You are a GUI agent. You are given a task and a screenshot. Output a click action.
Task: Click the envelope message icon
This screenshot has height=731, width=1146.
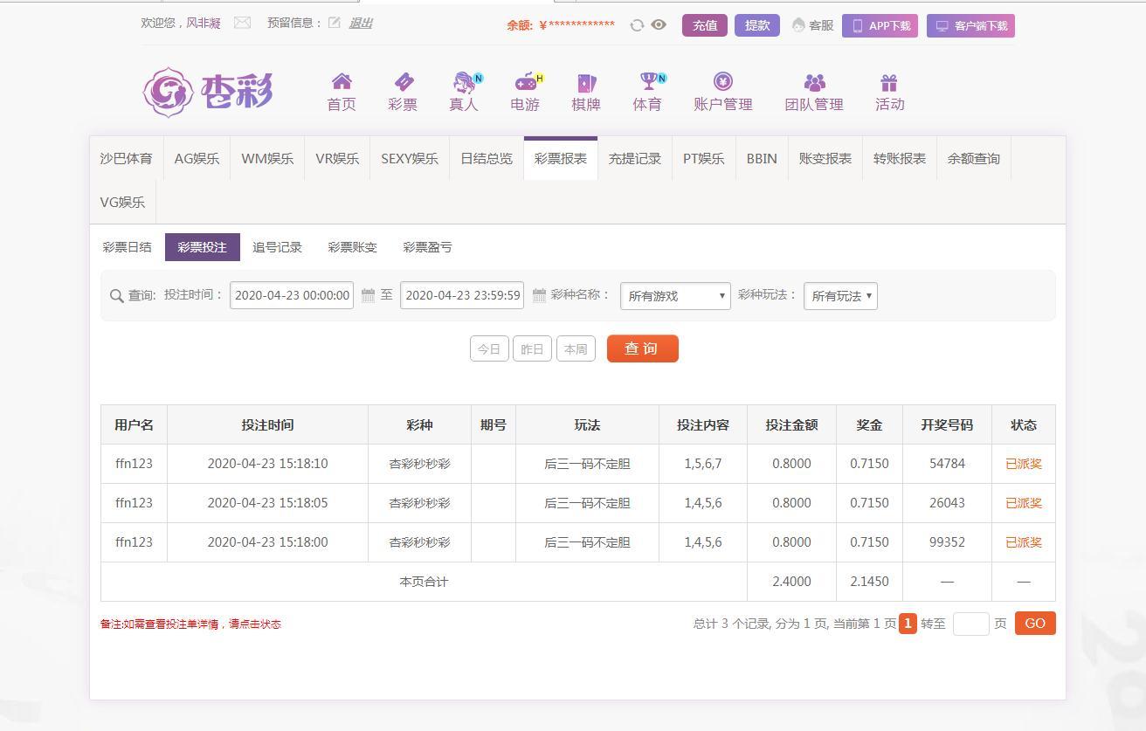pyautogui.click(x=242, y=24)
